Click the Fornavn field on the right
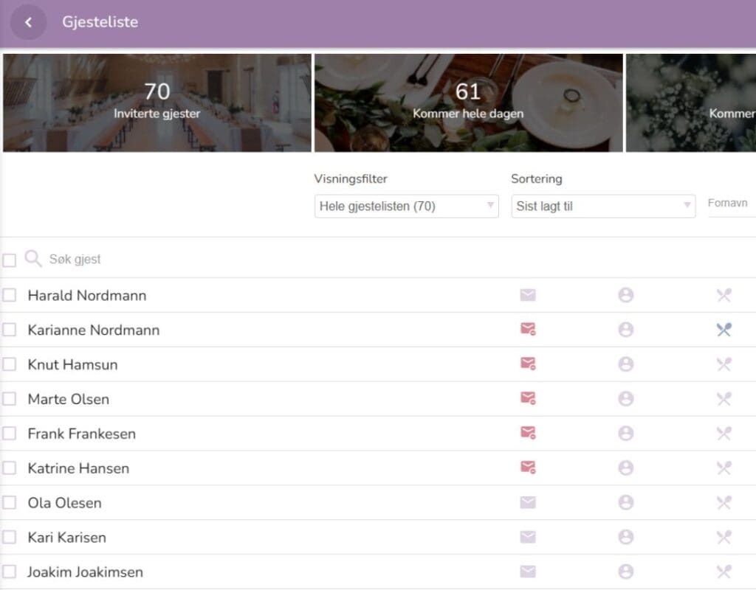Viewport: 756px width, 590px height. 730,204
